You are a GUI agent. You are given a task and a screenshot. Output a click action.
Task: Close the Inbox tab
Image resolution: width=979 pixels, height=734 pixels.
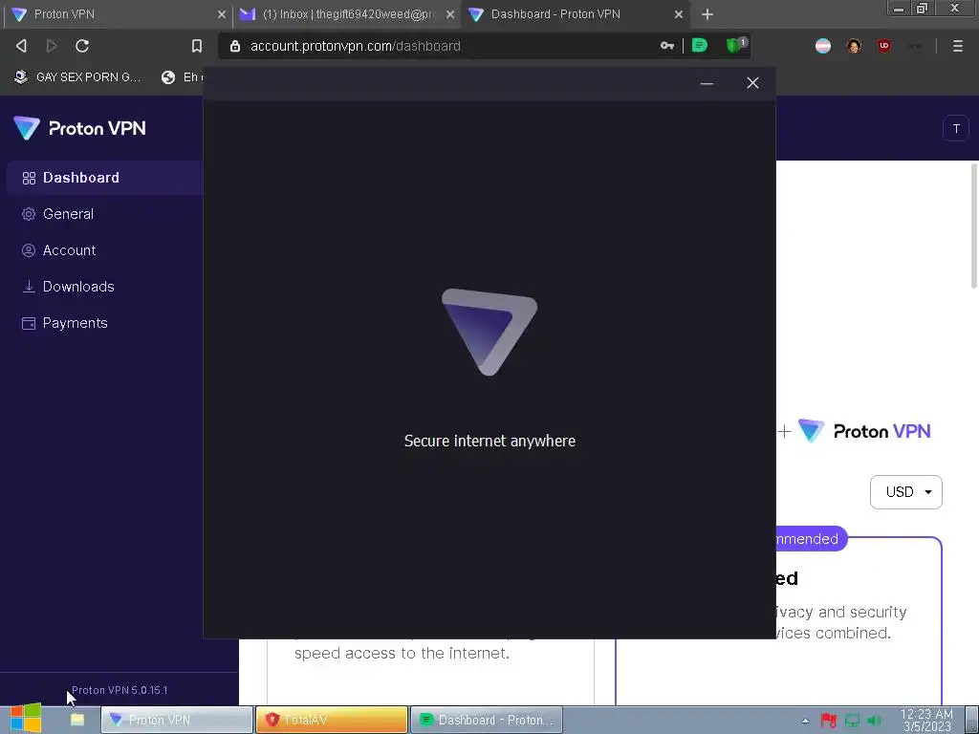point(450,14)
